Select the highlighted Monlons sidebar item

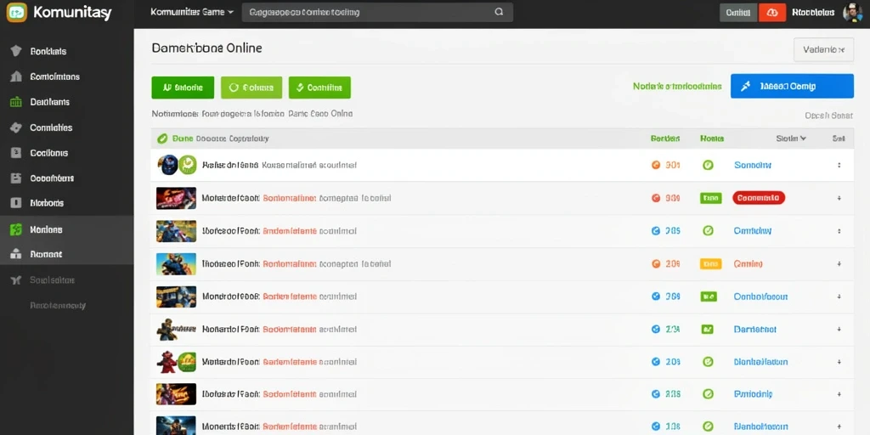coord(66,229)
